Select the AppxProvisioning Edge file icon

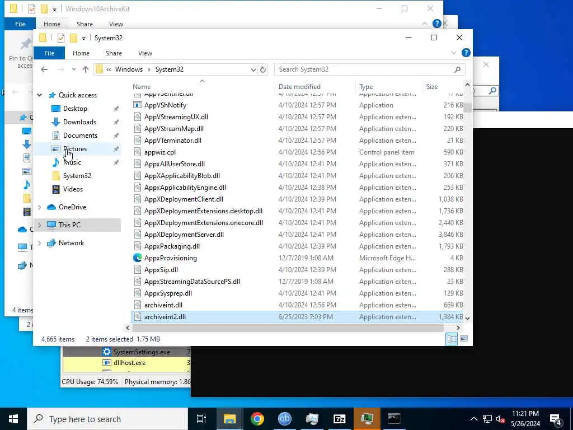(x=138, y=258)
